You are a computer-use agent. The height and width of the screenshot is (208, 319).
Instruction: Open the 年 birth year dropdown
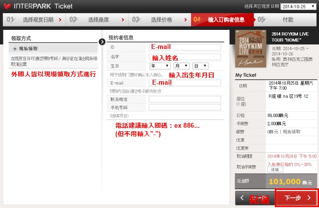pyautogui.click(x=160, y=66)
